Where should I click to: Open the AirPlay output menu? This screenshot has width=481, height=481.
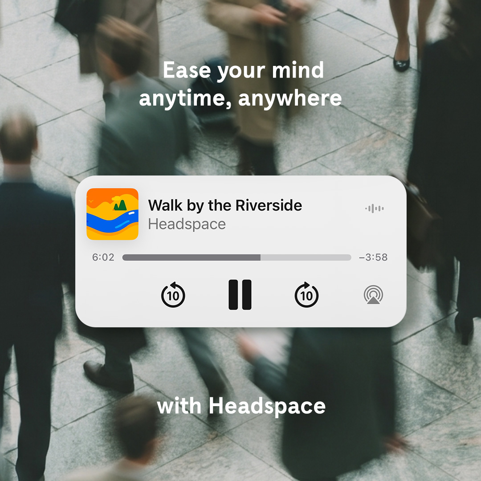point(373,295)
